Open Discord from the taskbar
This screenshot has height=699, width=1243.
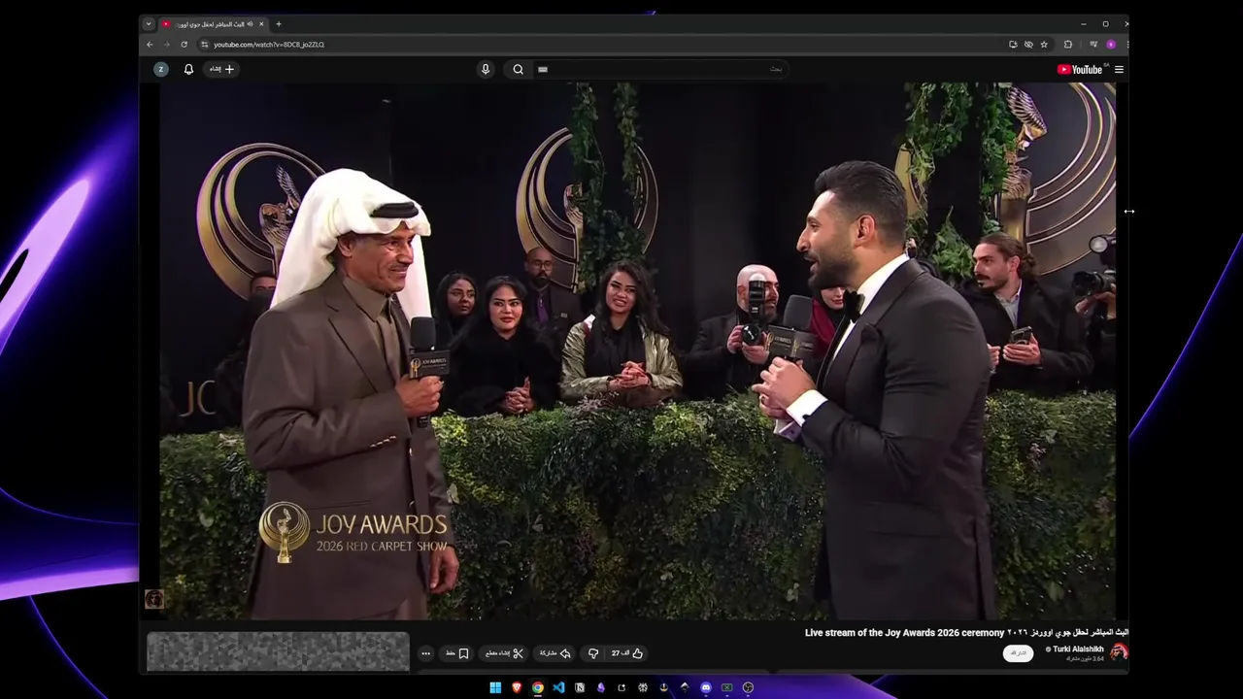click(706, 687)
